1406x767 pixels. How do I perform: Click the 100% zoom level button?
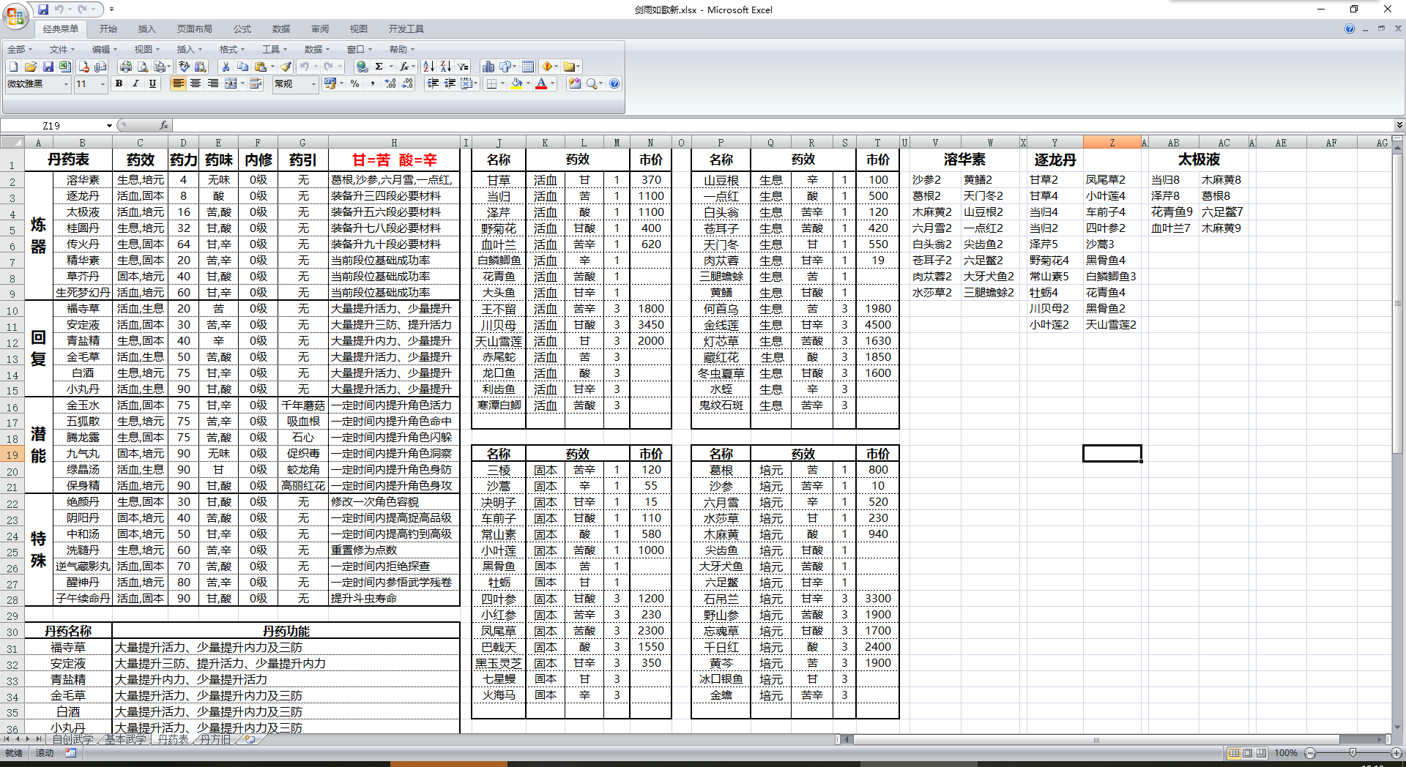tap(1286, 753)
